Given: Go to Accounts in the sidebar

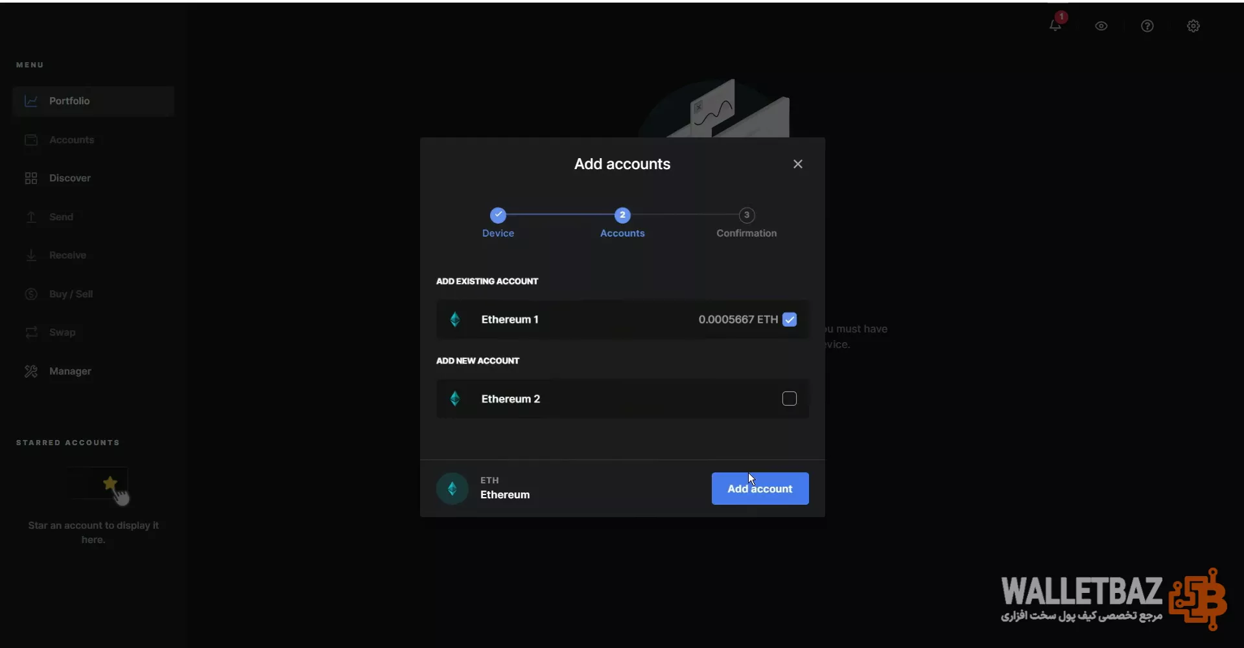Looking at the screenshot, I should click(93, 140).
